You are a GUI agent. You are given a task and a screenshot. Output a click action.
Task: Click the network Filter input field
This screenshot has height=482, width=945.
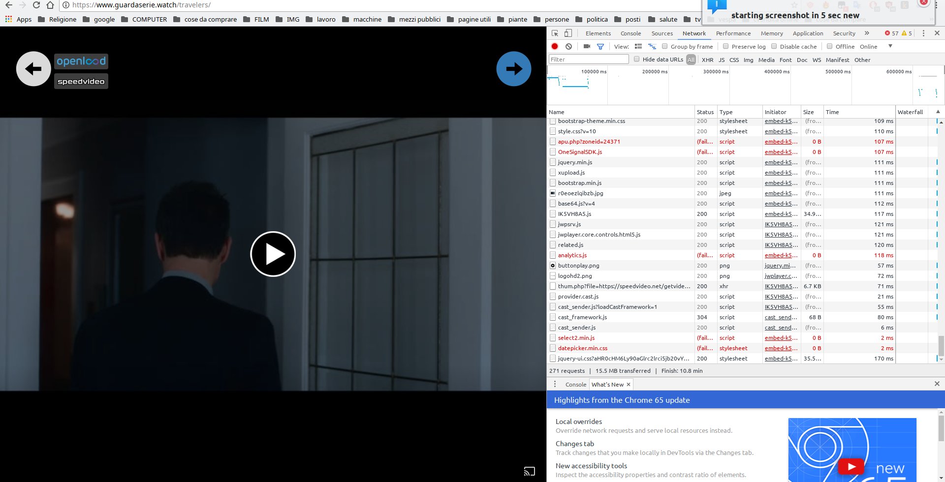(589, 59)
